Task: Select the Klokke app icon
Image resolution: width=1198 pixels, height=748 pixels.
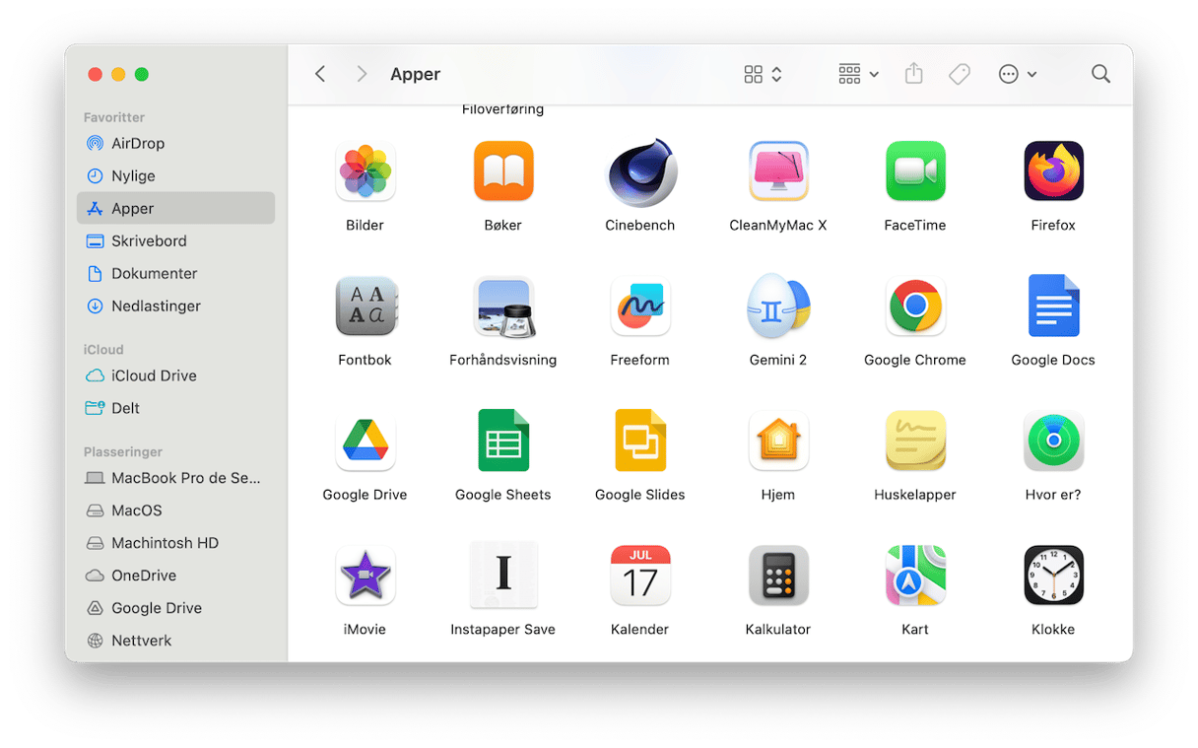Action: pos(1053,576)
